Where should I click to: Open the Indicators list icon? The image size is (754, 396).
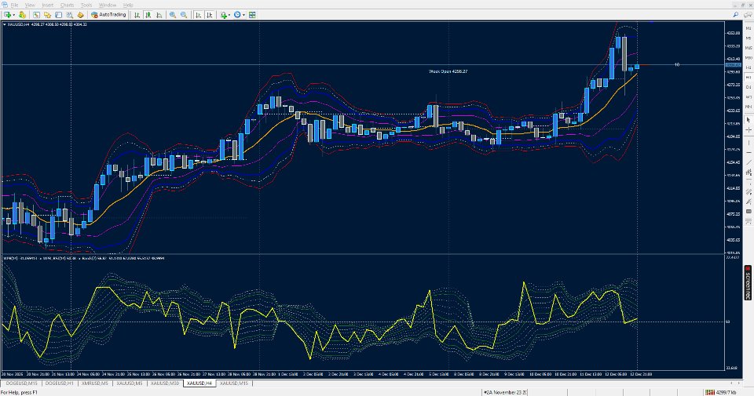224,15
